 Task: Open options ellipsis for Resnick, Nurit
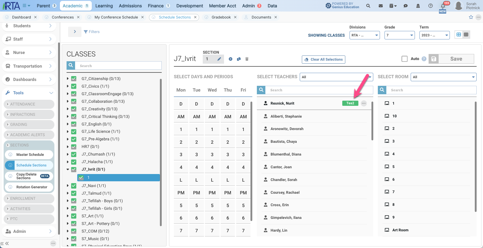click(x=364, y=103)
